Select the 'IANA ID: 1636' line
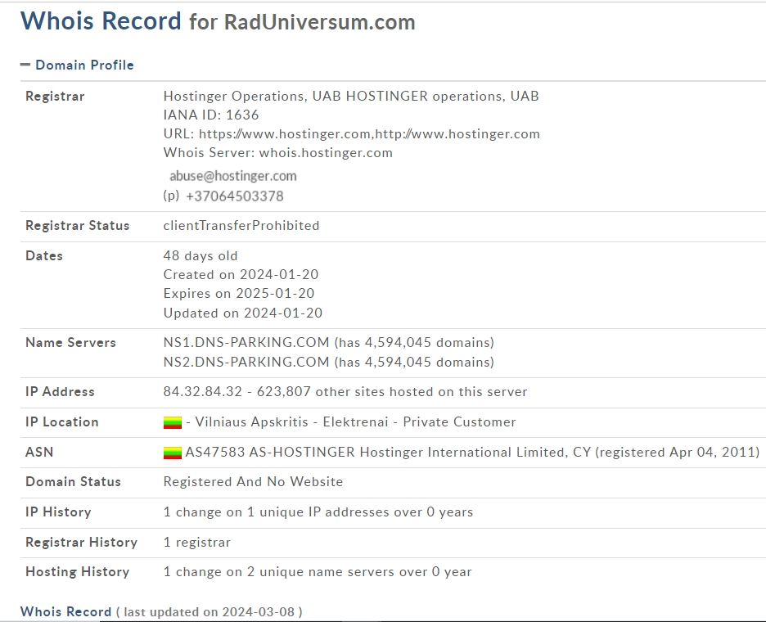The width and height of the screenshot is (766, 622). [211, 115]
